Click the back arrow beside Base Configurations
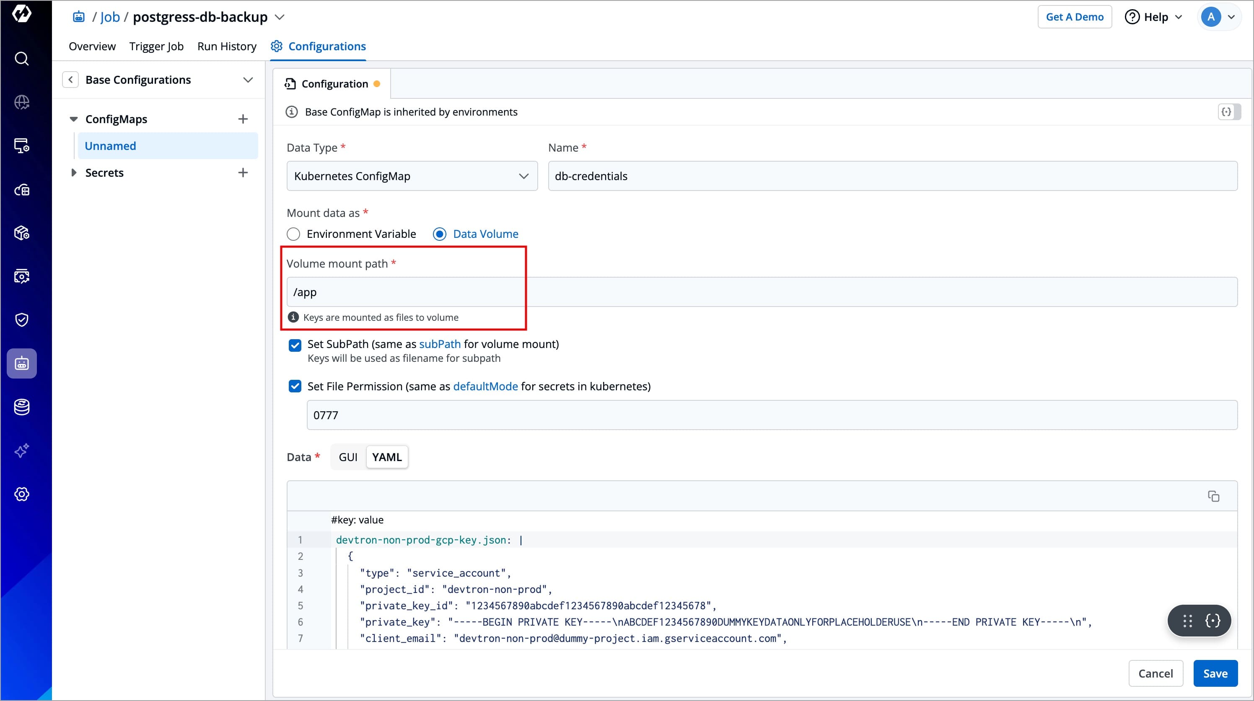The width and height of the screenshot is (1254, 701). (70, 80)
